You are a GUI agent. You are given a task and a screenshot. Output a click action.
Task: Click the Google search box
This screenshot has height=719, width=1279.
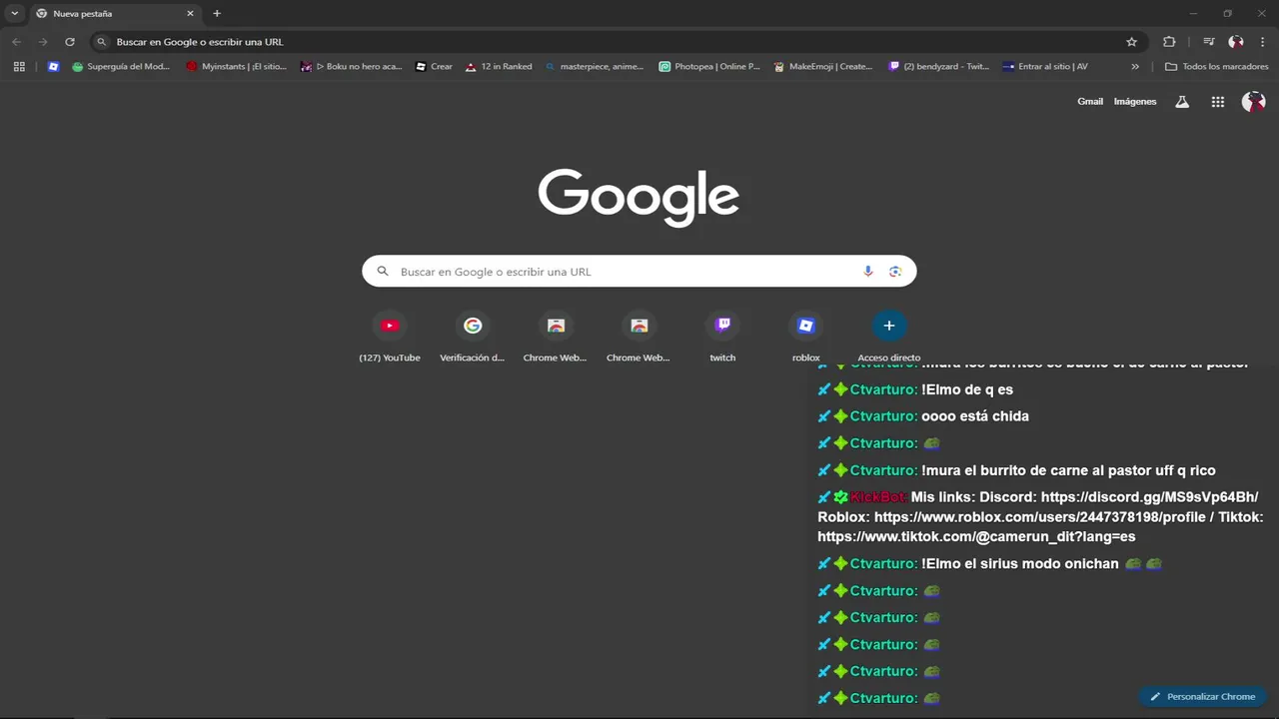click(639, 272)
